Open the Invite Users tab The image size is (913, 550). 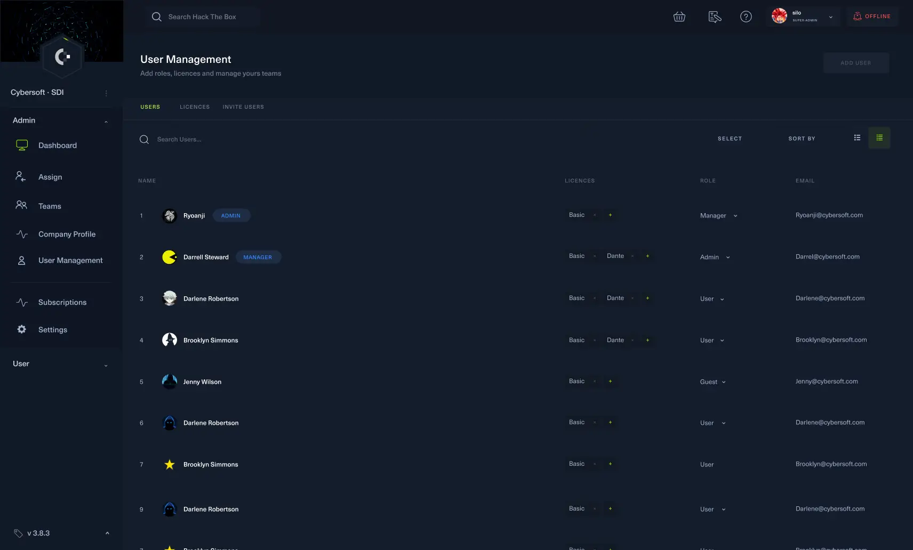pyautogui.click(x=243, y=107)
